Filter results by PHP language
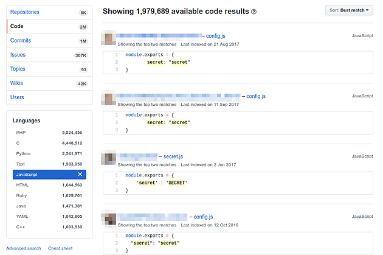 coord(49,133)
